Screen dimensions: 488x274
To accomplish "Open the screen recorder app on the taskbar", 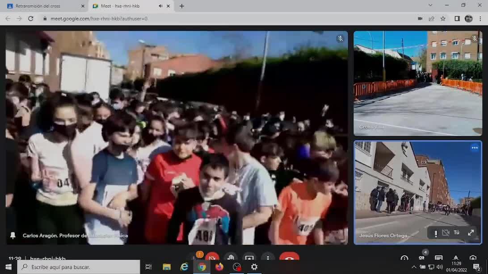I will click(x=237, y=267).
